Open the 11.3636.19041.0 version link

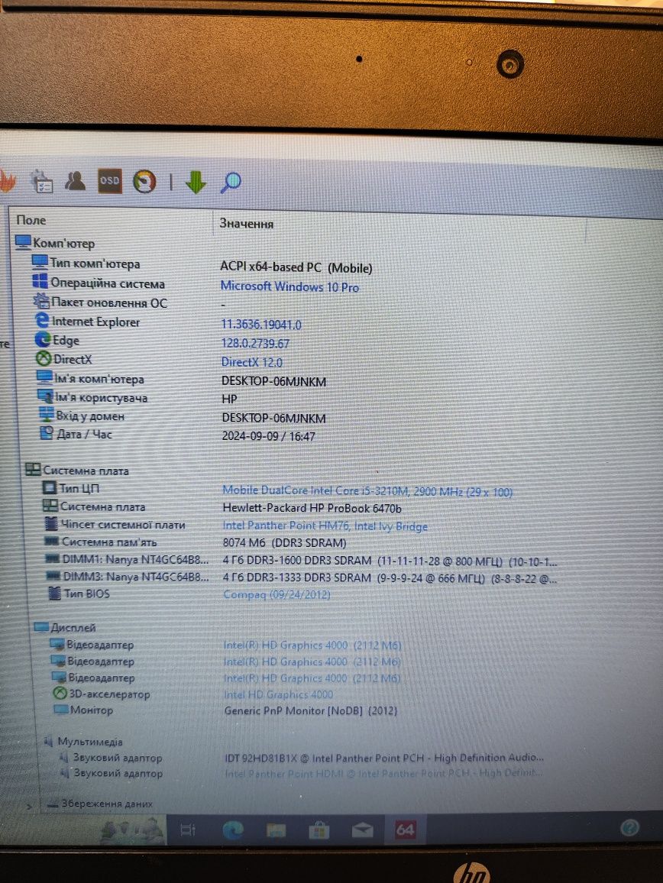[x=260, y=325]
